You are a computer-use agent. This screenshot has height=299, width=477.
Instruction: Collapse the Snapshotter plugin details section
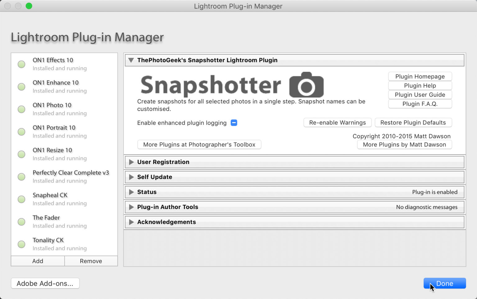tap(131, 60)
